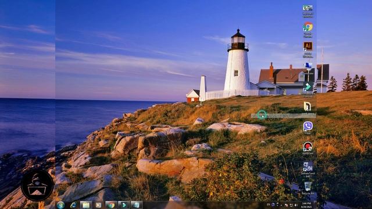Launch Internet Explorer from the taskbar
This screenshot has width=372, height=209.
coord(73,205)
